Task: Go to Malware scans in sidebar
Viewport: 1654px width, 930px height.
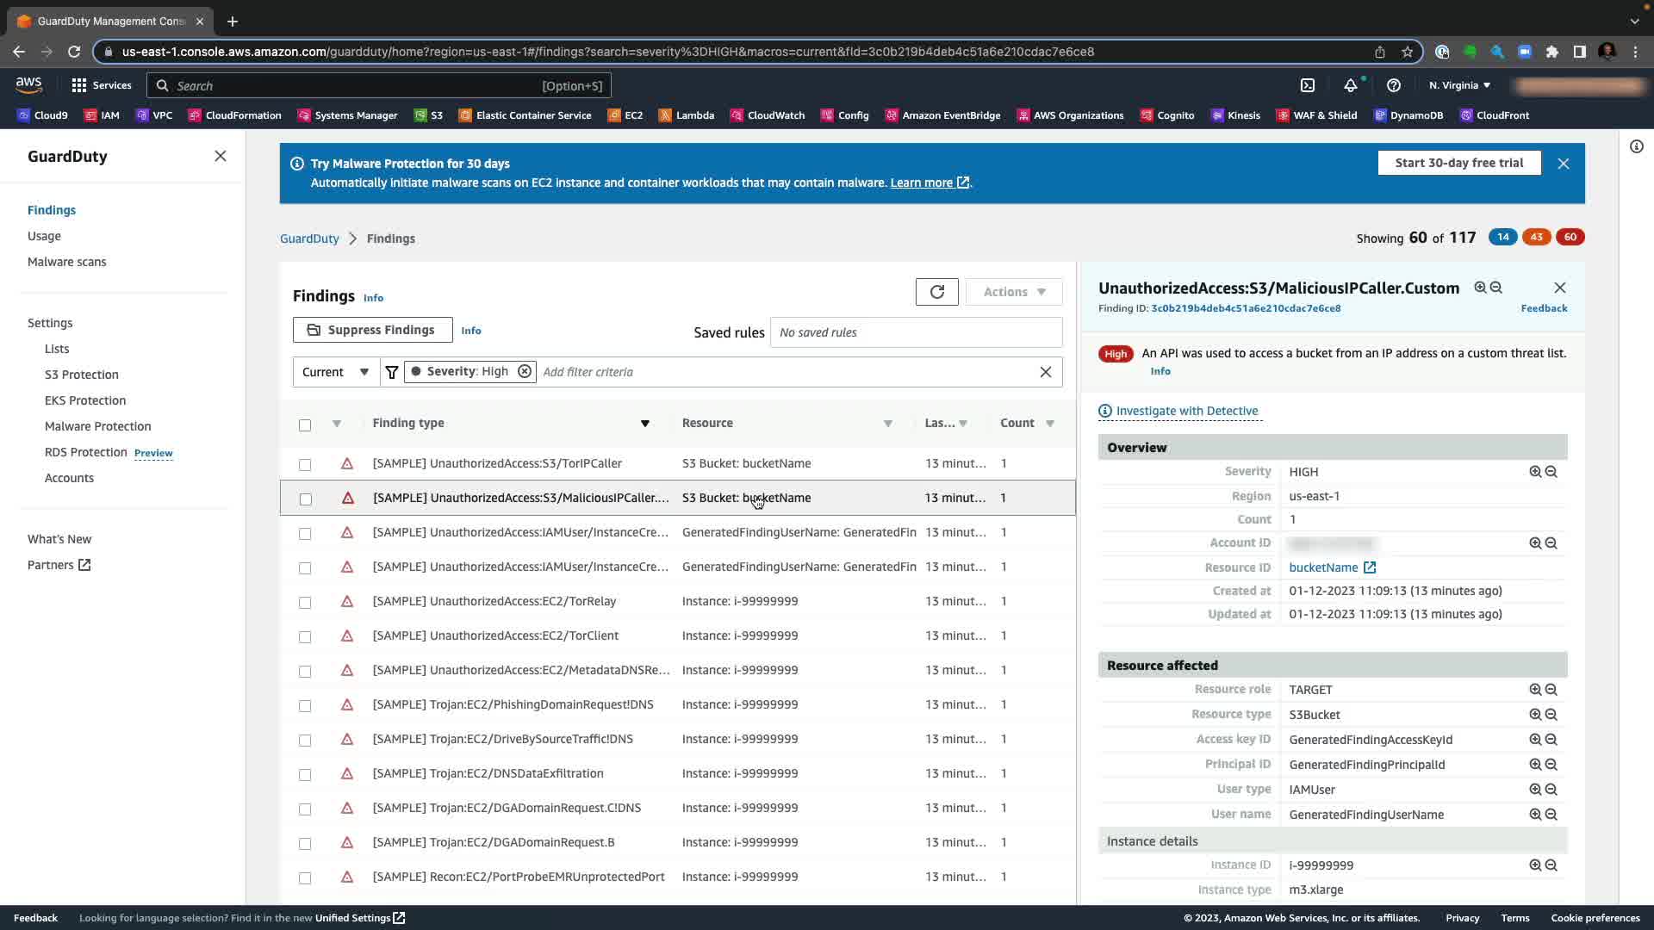Action: click(x=67, y=262)
